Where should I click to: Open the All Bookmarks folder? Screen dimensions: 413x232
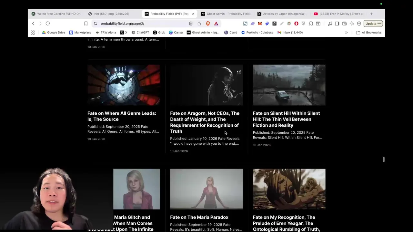click(368, 33)
